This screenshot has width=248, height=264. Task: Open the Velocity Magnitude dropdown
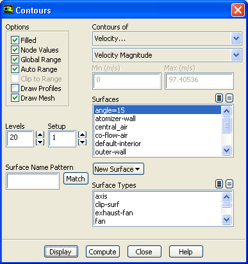tap(236, 55)
